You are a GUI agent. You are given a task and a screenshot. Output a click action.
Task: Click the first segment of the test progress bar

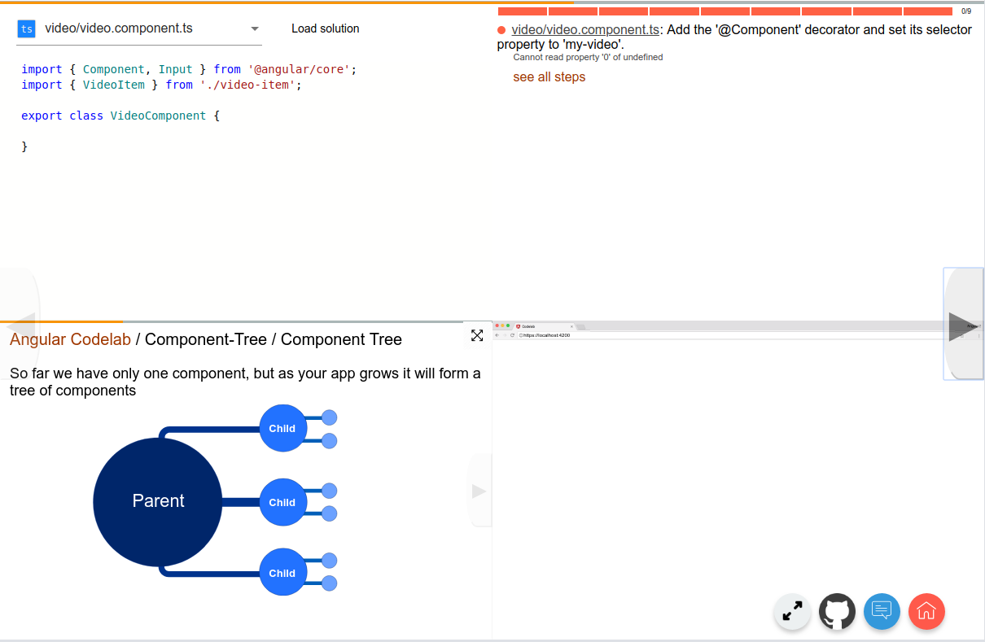point(523,11)
